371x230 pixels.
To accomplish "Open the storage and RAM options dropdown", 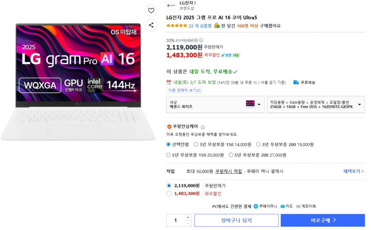I will pyautogui.click(x=315, y=105).
